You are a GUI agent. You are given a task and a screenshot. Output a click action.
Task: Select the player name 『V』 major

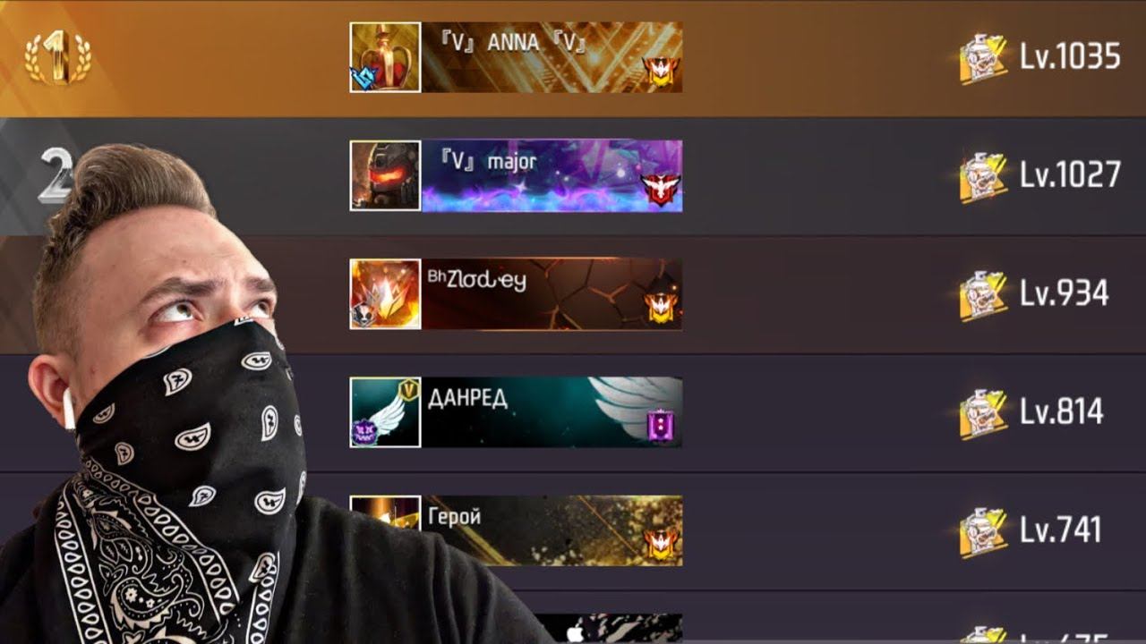tap(489, 162)
